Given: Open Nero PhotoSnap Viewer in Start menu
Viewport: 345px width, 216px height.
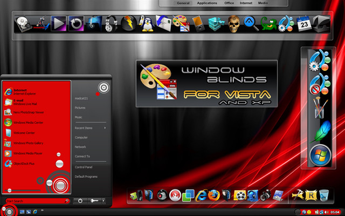Looking at the screenshot, I should 24,112.
